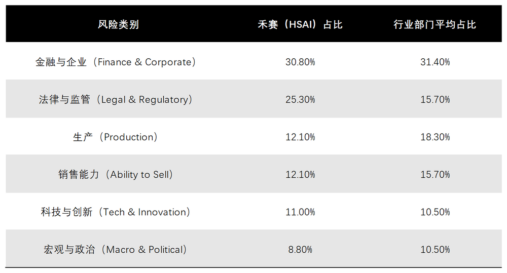507x273 pixels.
Task: Select the 30.80% value cell
Action: point(300,62)
